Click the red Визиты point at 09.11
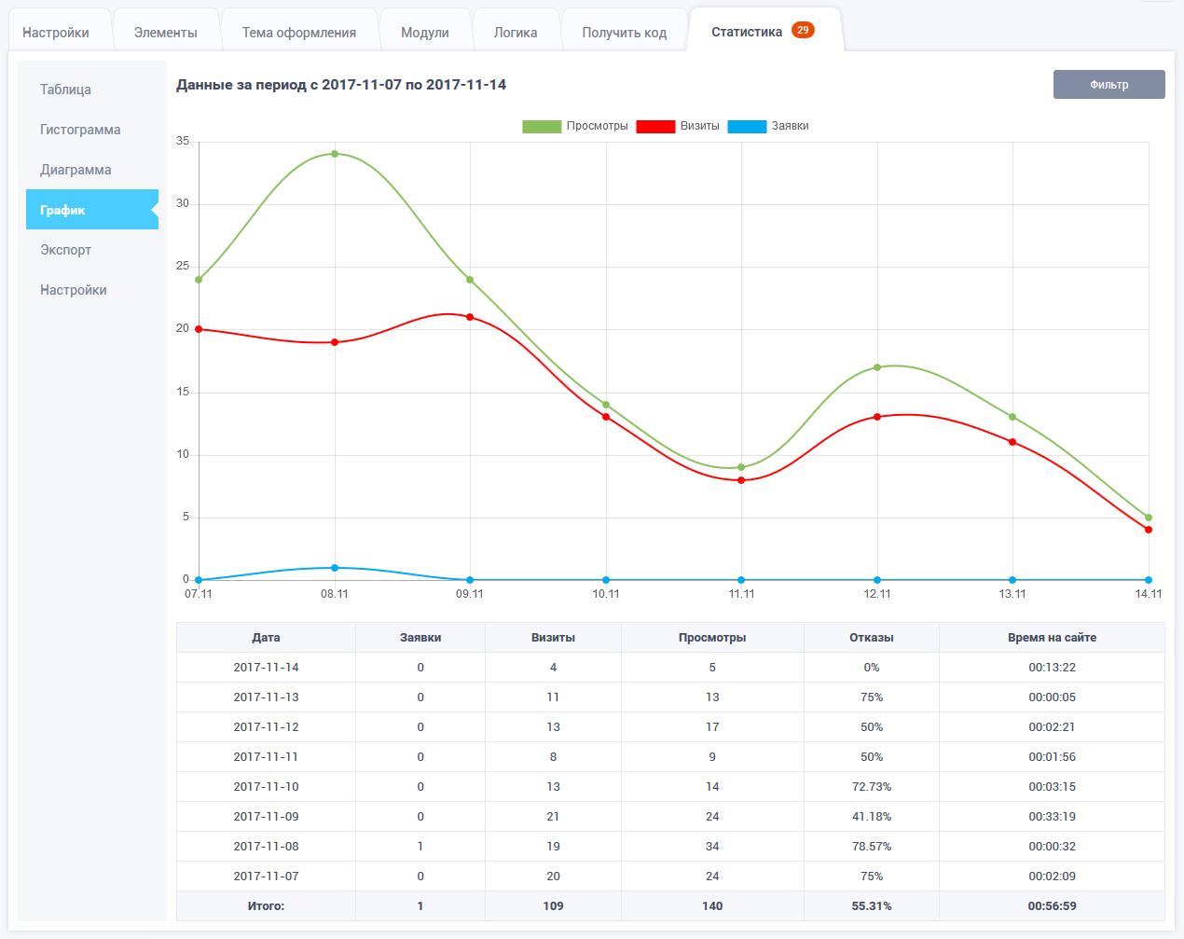Image resolution: width=1184 pixels, height=939 pixels. pyautogui.click(x=470, y=317)
